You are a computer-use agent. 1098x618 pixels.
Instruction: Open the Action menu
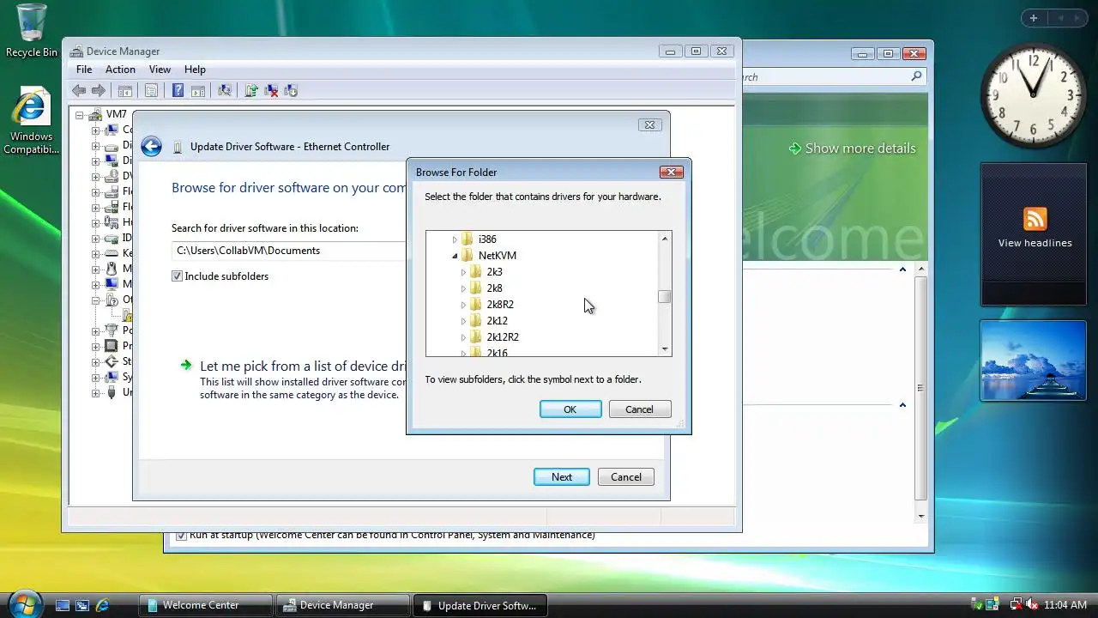120,70
